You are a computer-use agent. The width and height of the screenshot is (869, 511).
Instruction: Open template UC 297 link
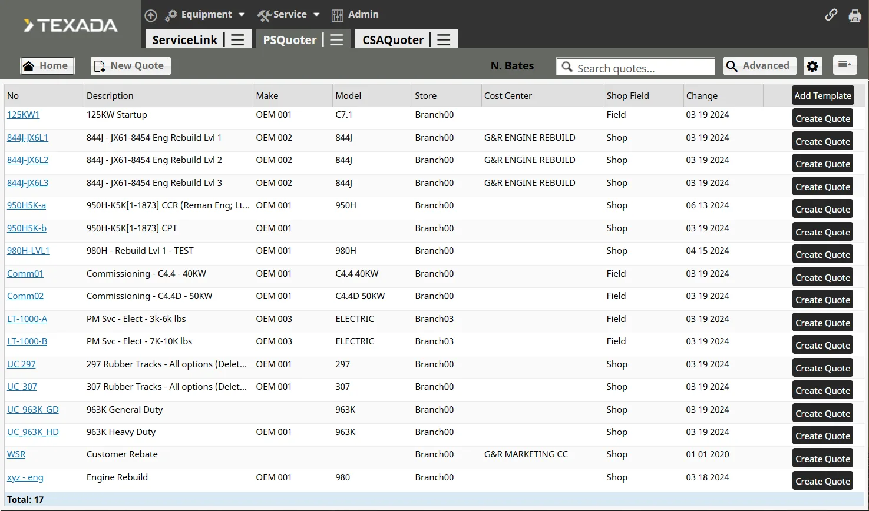[21, 364]
